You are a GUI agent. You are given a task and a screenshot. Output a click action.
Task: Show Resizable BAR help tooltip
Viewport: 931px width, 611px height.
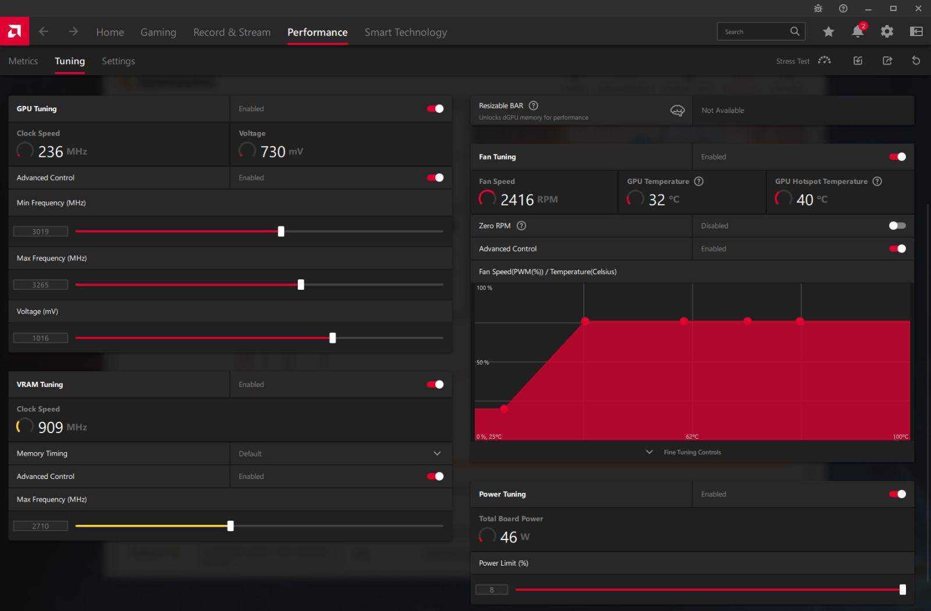tap(534, 105)
